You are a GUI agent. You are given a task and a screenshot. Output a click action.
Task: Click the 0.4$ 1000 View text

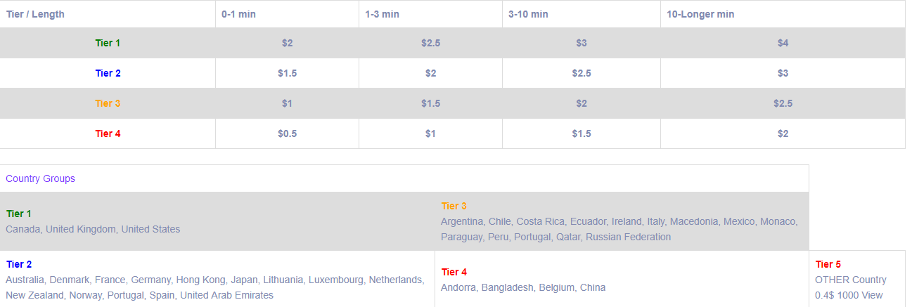849,295
